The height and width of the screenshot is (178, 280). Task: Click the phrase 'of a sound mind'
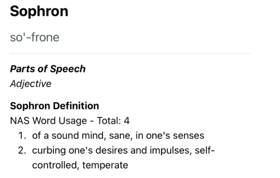click(66, 136)
